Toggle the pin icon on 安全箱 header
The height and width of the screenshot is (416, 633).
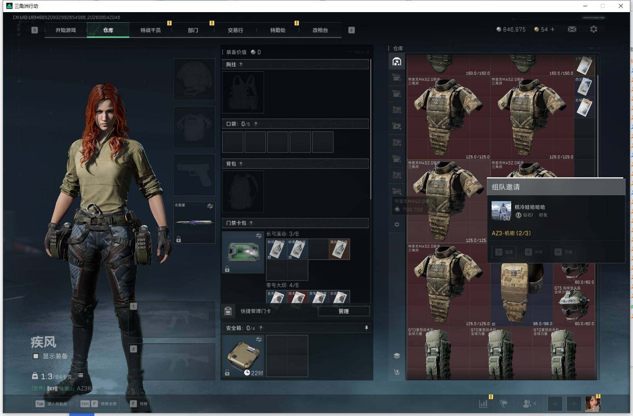(366, 328)
